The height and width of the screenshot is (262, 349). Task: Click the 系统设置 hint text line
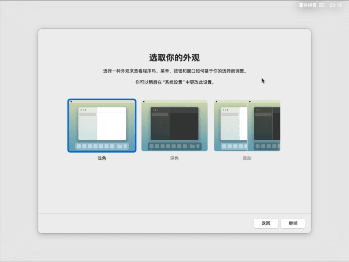[x=174, y=82]
